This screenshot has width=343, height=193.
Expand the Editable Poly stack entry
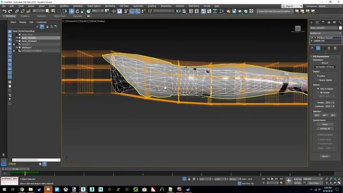click(312, 41)
